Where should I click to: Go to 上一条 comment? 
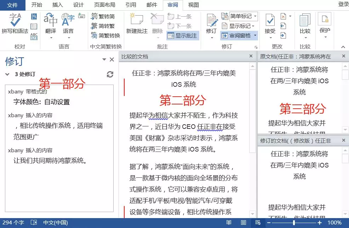coord(179,16)
